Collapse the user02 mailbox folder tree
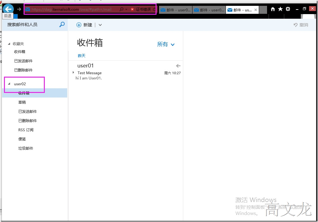Image resolution: width=318 pixels, height=222 pixels. tap(9, 83)
